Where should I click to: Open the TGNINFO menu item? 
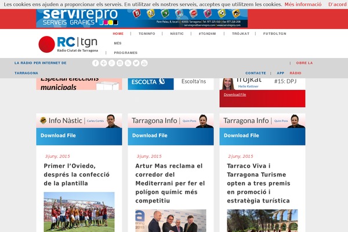[147, 34]
